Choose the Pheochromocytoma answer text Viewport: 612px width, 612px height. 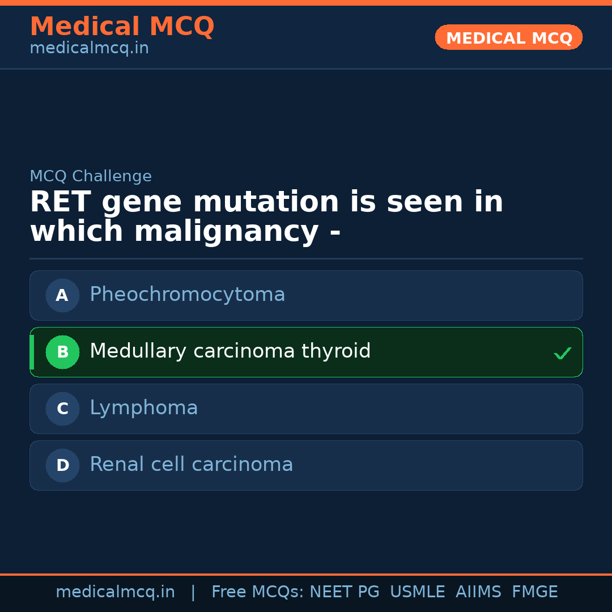pos(187,295)
